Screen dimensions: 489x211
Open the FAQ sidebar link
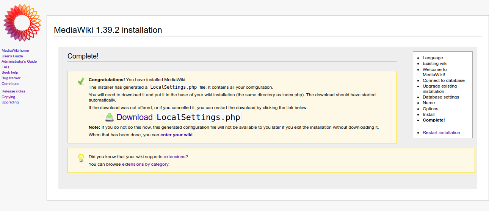click(5, 67)
